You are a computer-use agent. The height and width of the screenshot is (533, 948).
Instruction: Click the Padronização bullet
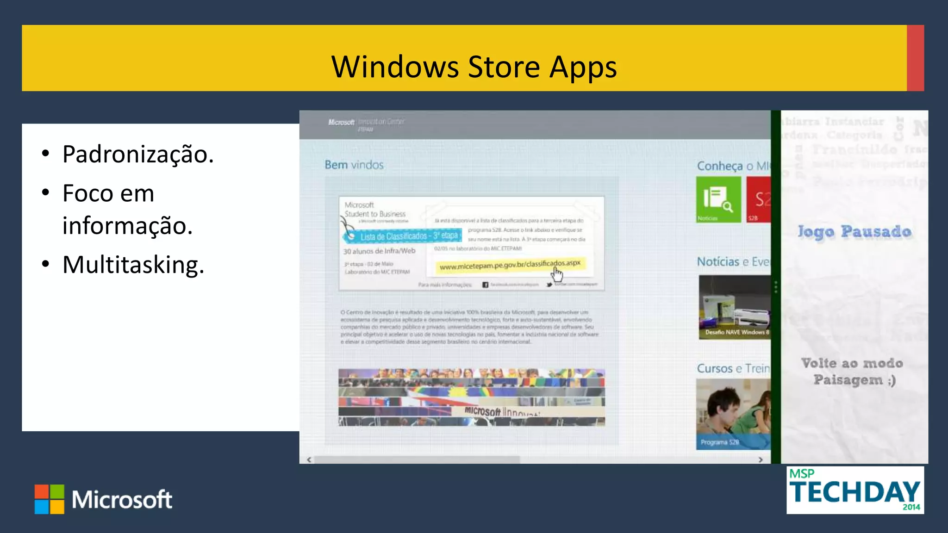tap(138, 154)
